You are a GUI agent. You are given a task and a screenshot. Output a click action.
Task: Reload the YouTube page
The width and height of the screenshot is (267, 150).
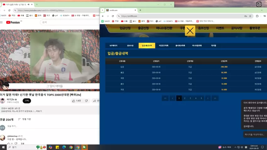(x=9, y=10)
